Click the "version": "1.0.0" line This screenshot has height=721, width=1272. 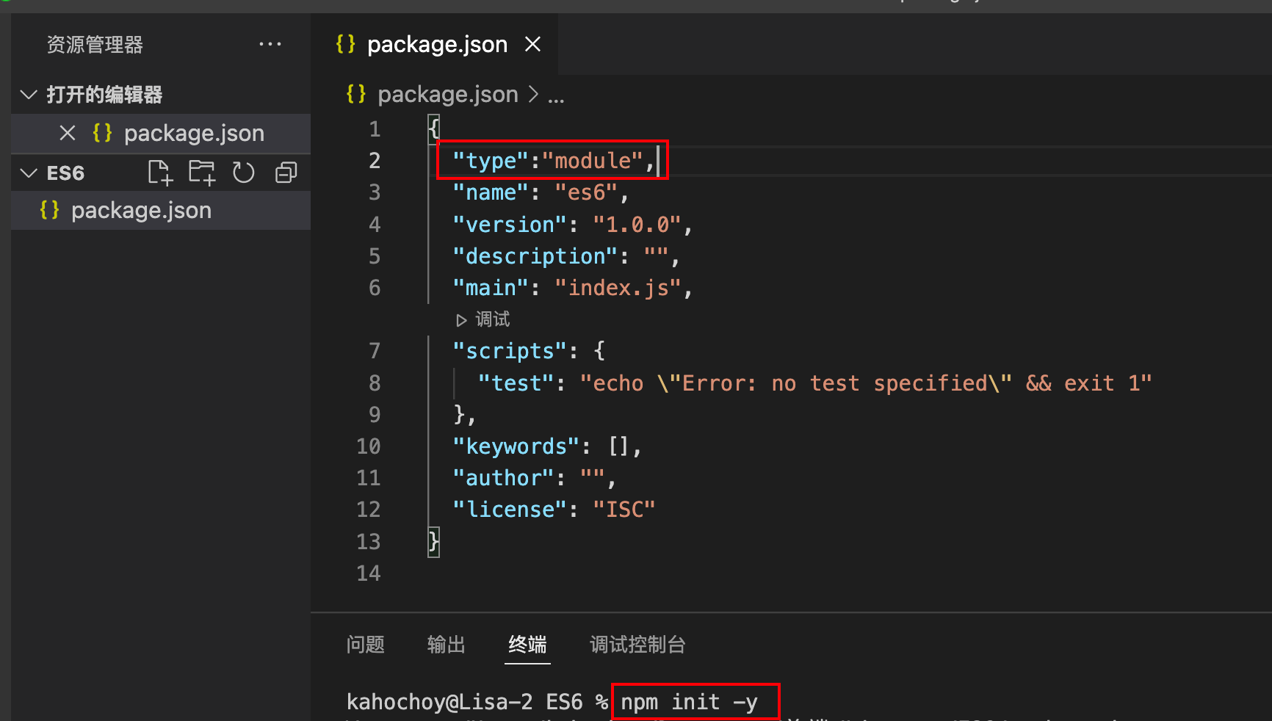tap(572, 225)
